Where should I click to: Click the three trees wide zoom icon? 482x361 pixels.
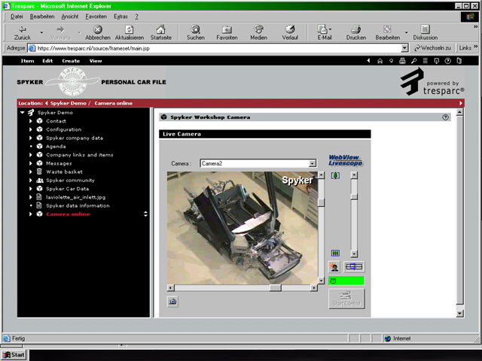click(335, 253)
